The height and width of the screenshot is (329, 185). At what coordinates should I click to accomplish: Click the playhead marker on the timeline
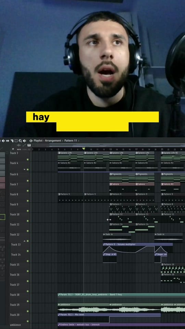click(84, 149)
